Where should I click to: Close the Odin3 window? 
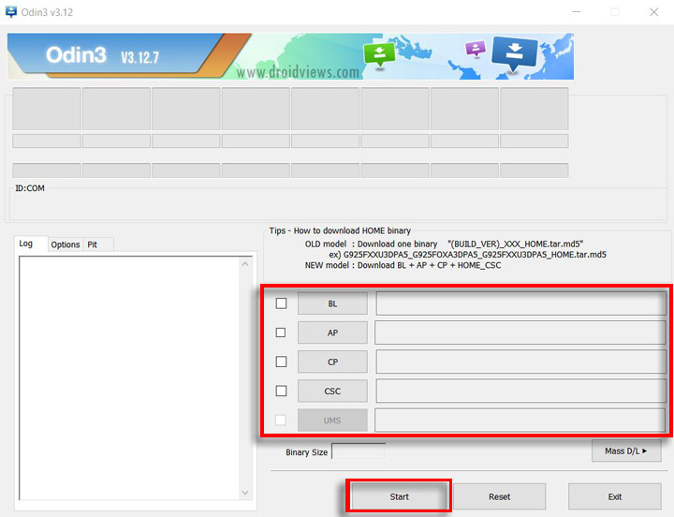(653, 12)
